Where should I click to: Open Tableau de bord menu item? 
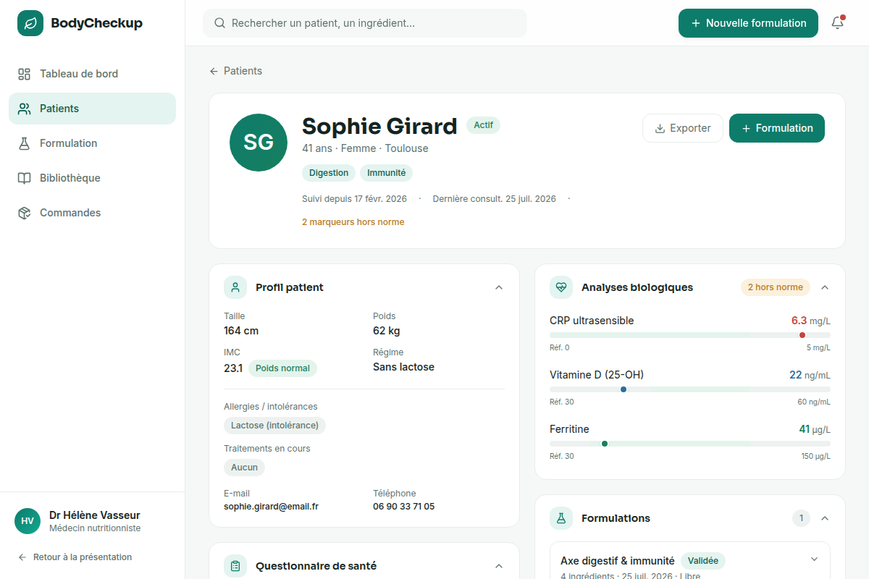click(92, 74)
